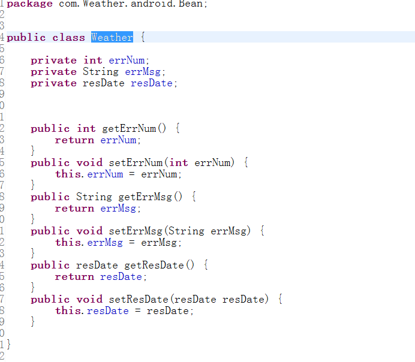This screenshot has height=362, width=415.
Task: Click the method name getErrNum()
Action: (134, 128)
